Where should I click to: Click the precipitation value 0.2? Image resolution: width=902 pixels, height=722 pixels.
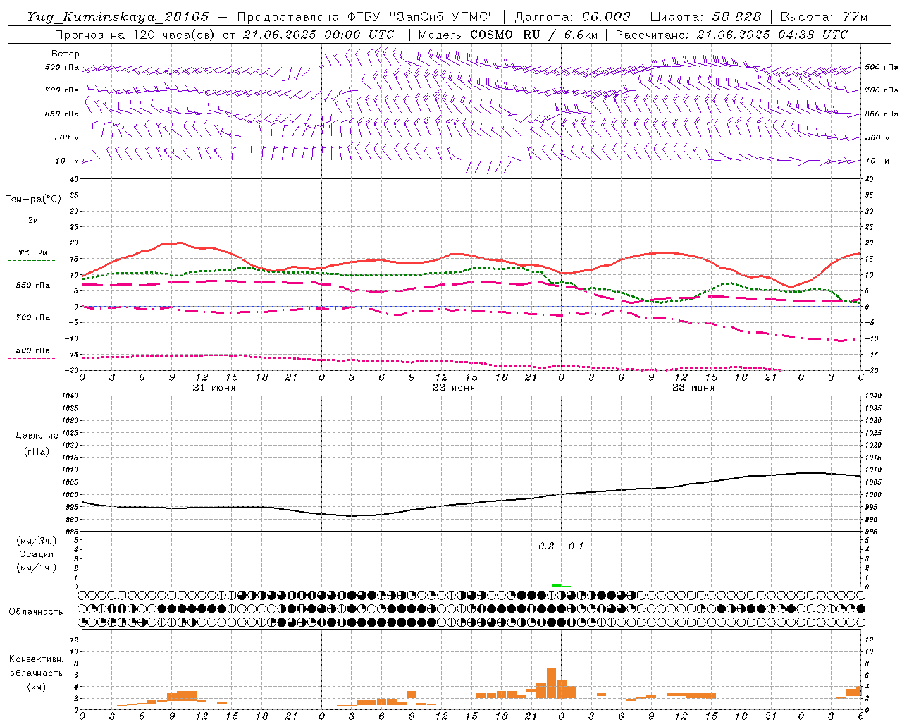coord(546,546)
